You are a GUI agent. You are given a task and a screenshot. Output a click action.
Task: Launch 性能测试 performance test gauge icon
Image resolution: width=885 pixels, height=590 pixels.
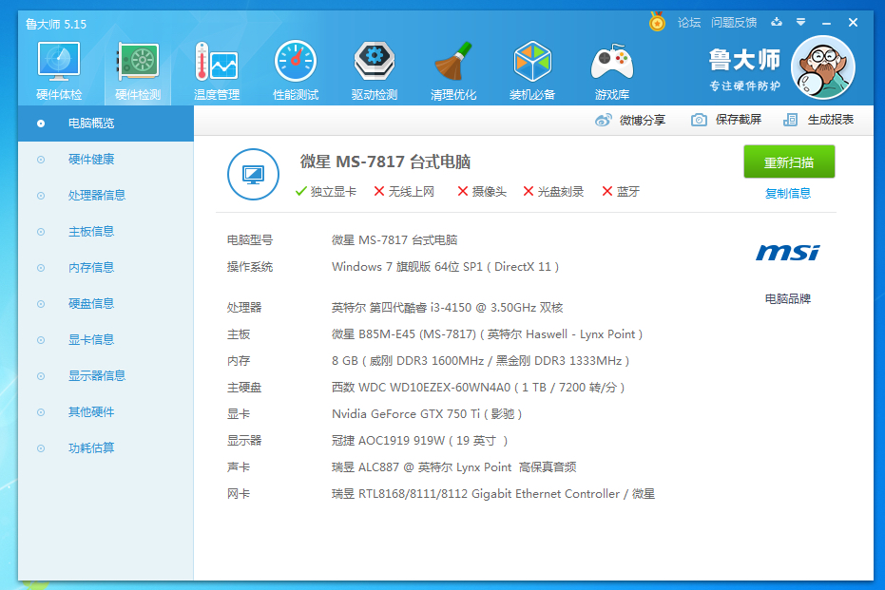coord(296,62)
